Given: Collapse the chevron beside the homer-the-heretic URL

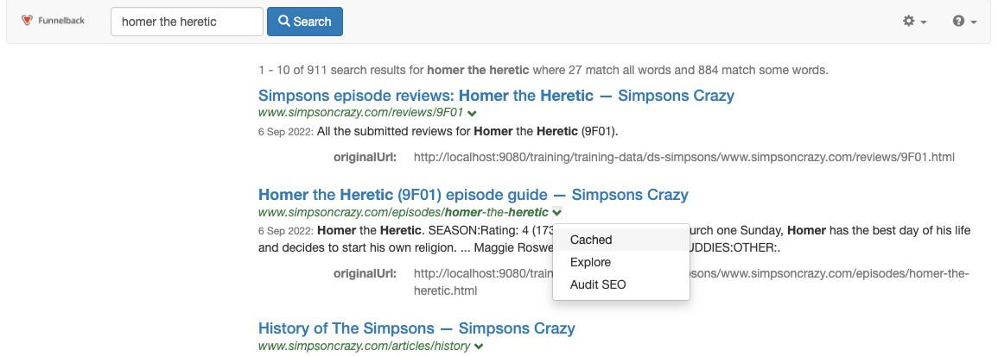Looking at the screenshot, I should coord(557,213).
